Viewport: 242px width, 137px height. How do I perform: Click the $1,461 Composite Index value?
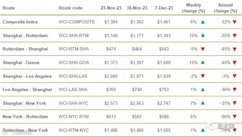164,22
